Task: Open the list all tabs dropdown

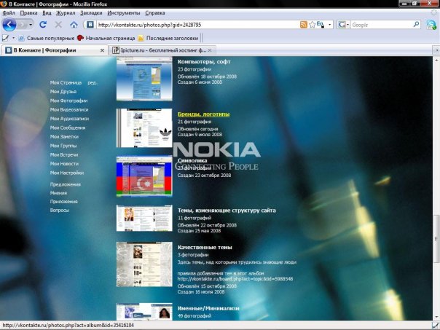Action: (x=436, y=50)
